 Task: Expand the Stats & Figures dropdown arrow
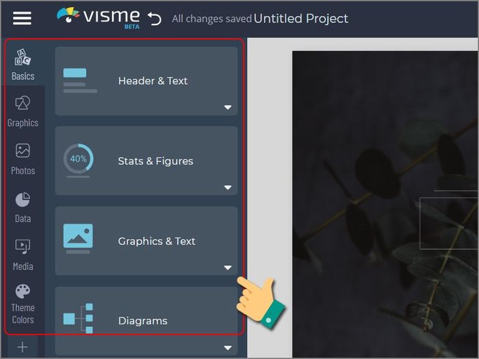pos(228,187)
